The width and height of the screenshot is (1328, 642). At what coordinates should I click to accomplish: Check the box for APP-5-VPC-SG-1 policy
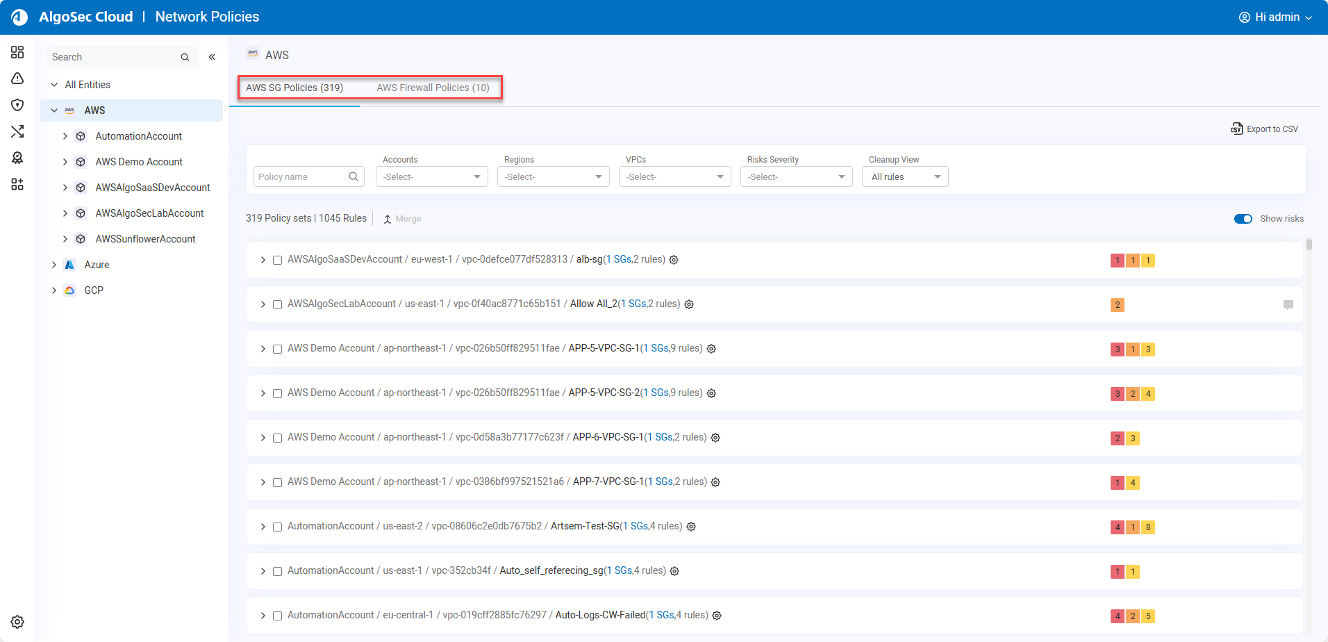(x=277, y=349)
